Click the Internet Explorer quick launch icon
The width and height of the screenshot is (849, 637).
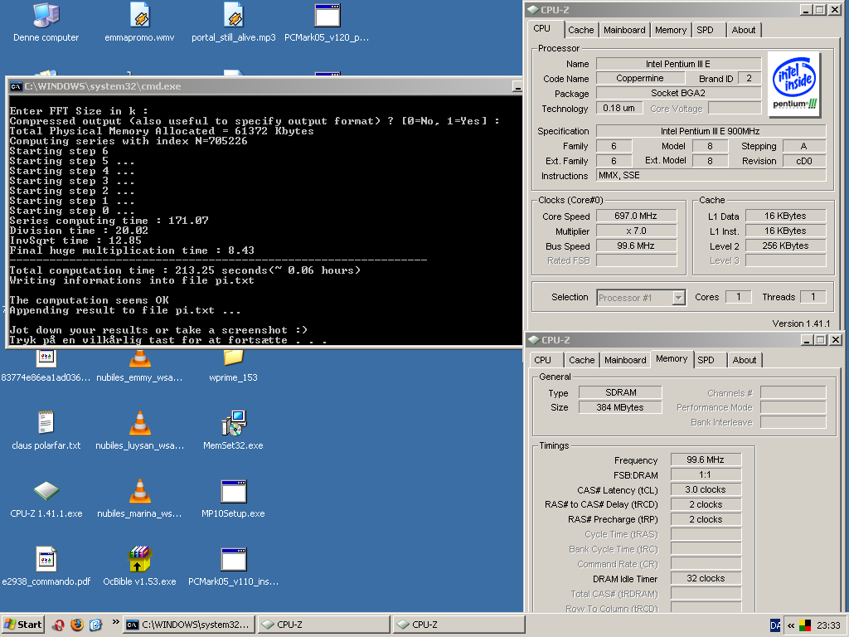95,625
